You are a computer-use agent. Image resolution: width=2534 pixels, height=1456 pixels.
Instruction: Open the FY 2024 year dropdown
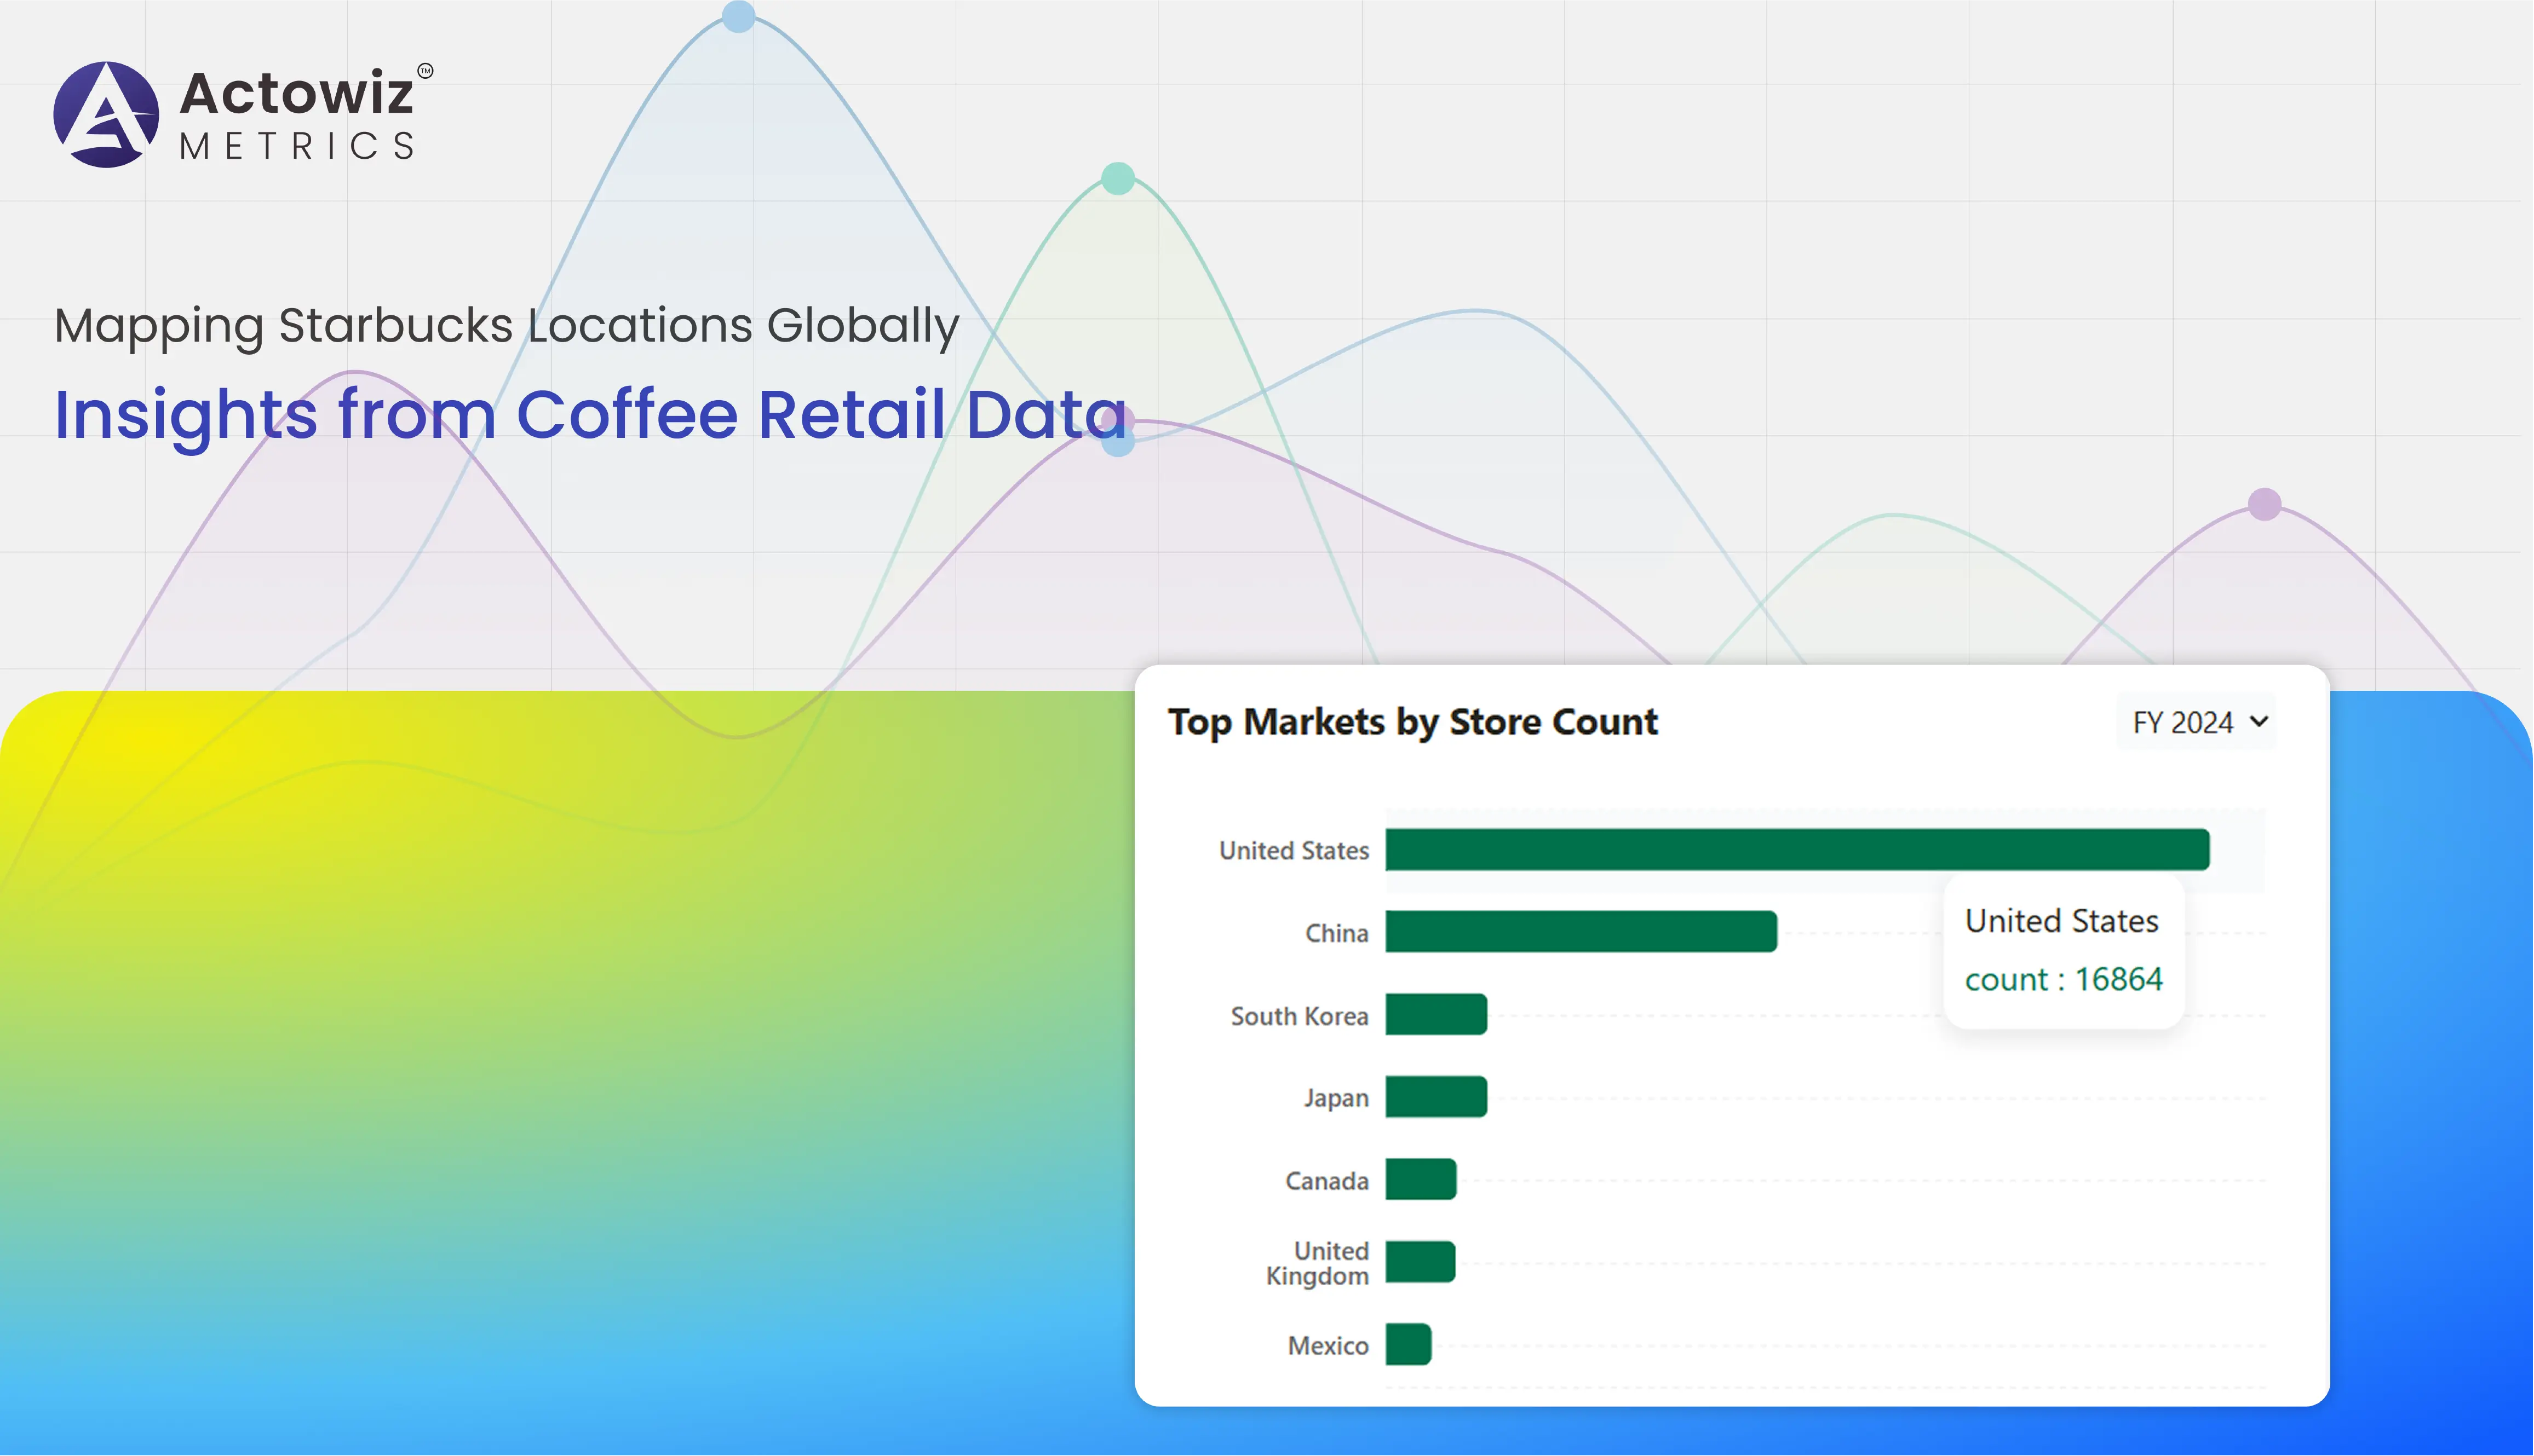(2197, 722)
